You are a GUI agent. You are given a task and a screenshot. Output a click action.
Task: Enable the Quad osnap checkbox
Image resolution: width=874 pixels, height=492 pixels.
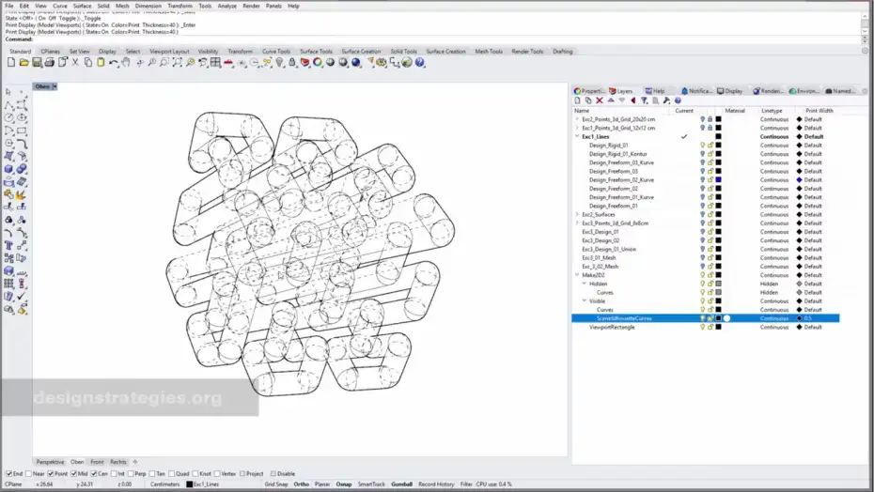tap(172, 473)
